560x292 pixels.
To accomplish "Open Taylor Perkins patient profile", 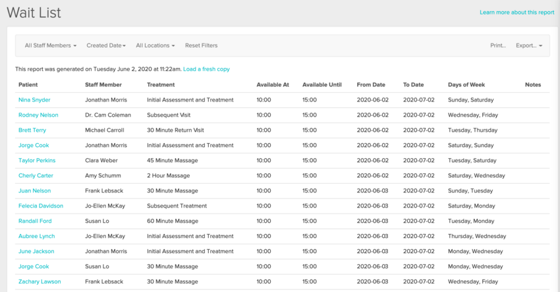I will coord(37,161).
